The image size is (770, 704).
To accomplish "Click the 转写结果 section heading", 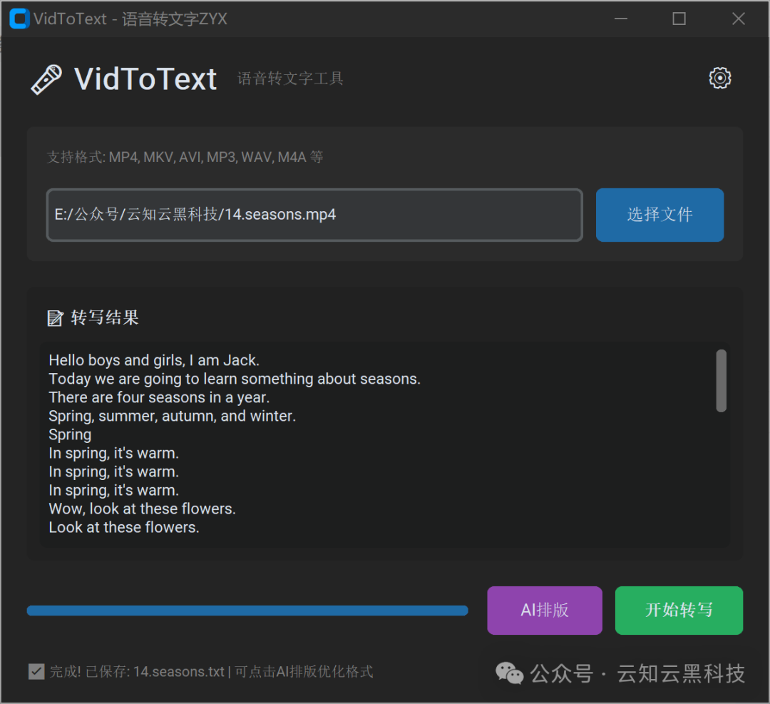I will pyautogui.click(x=105, y=318).
